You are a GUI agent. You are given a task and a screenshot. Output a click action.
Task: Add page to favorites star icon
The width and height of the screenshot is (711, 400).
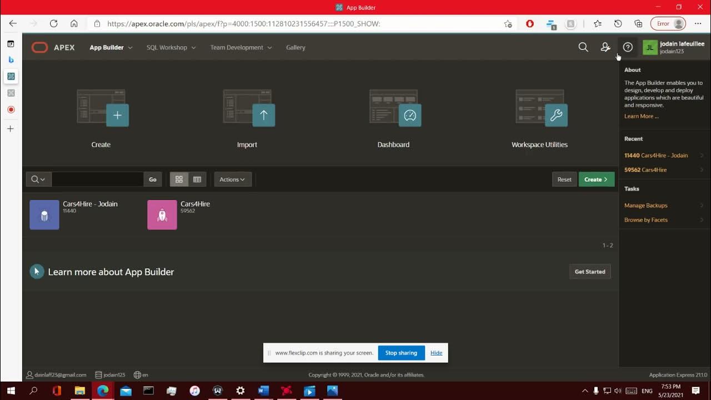coord(508,24)
